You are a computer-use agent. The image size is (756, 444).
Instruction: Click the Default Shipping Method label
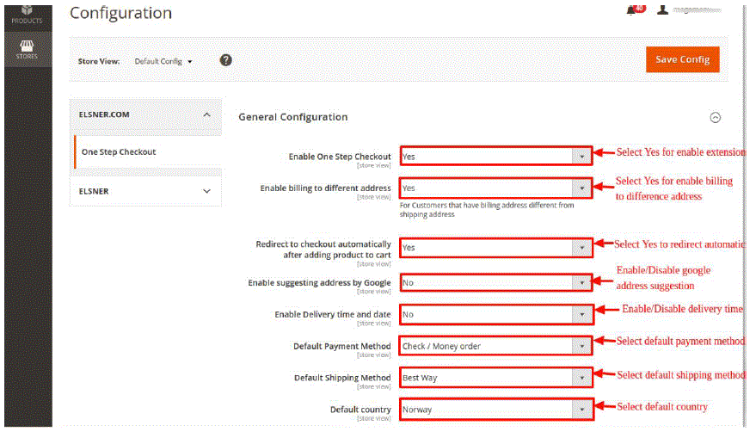342,378
